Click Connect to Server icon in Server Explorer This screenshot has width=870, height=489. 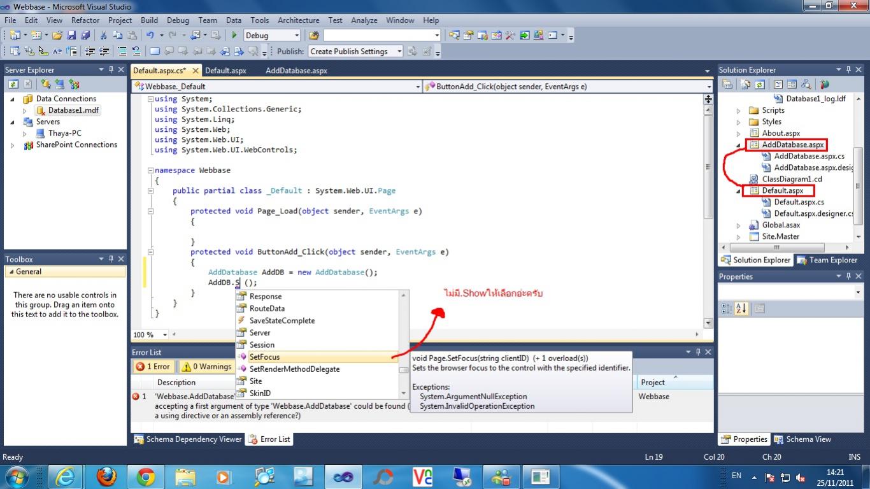tap(60, 84)
